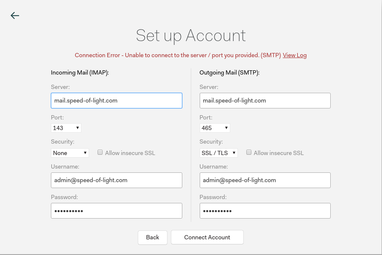
Task: Expand the SMTP Security dropdown
Action: point(218,153)
